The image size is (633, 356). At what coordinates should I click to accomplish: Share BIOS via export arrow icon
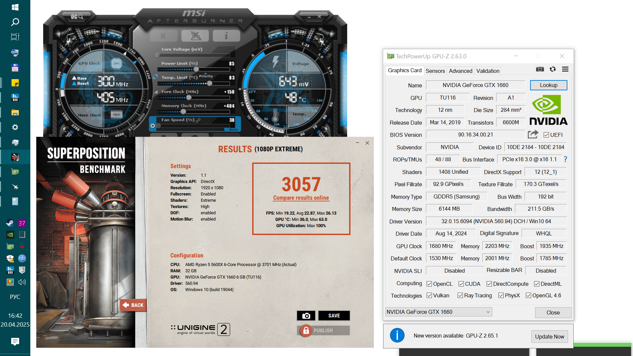[533, 134]
